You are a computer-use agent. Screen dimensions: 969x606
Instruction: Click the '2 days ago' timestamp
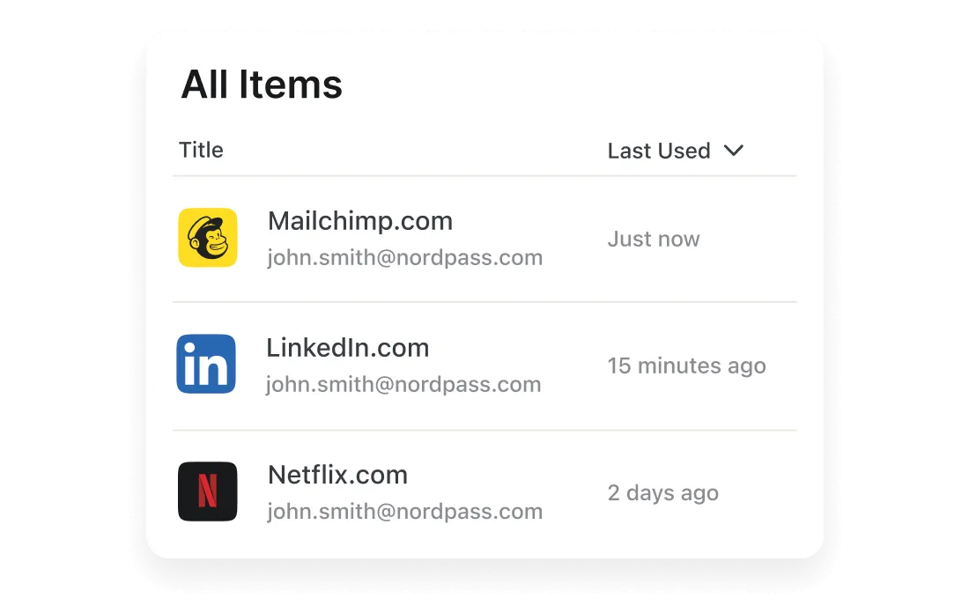click(663, 492)
